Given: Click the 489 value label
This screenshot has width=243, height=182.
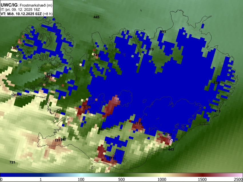Looking at the screenshot, I should tap(101, 129).
